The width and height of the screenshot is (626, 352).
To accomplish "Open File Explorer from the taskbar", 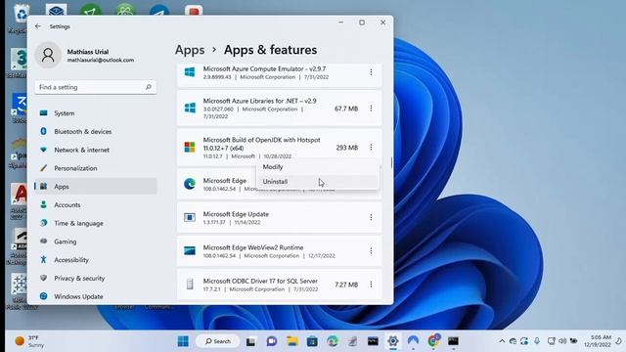I will [292, 341].
